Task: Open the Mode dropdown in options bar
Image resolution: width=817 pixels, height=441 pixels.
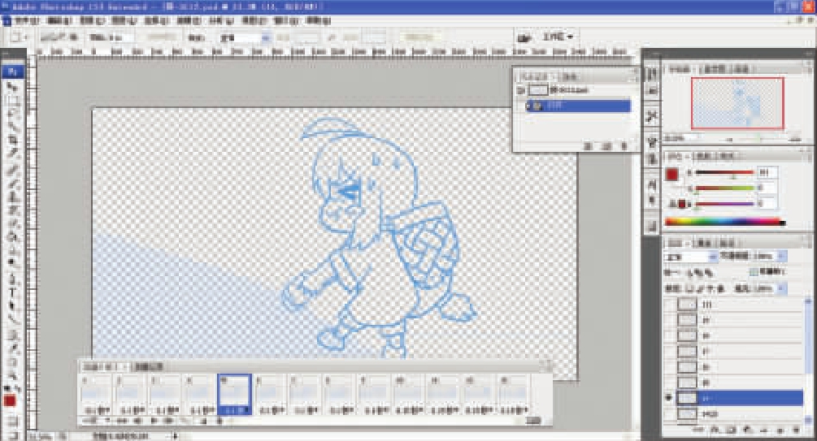Action: [x=245, y=37]
